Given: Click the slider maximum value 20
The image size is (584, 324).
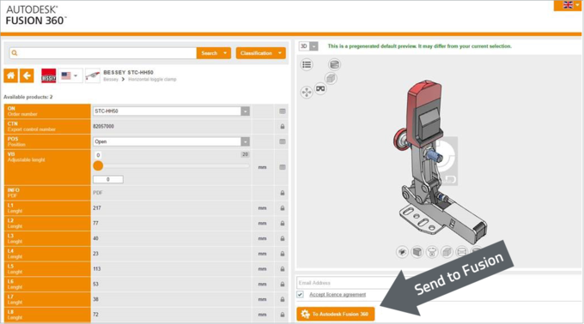Looking at the screenshot, I should pos(245,154).
